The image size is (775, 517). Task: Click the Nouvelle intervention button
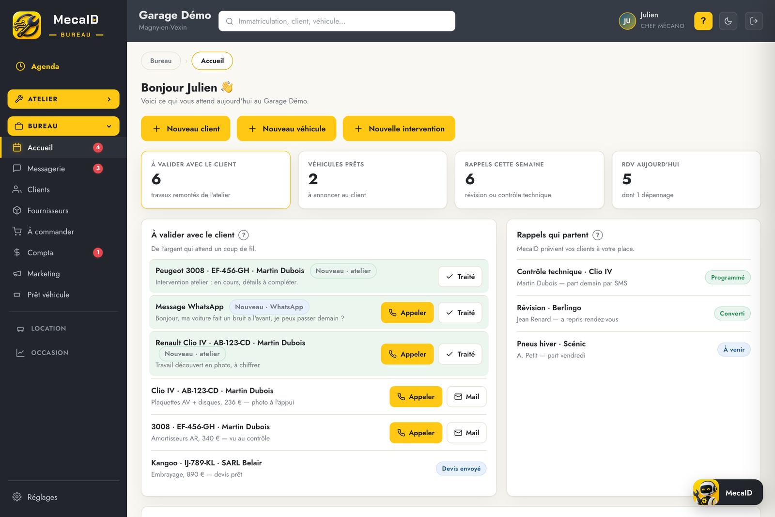pyautogui.click(x=399, y=128)
